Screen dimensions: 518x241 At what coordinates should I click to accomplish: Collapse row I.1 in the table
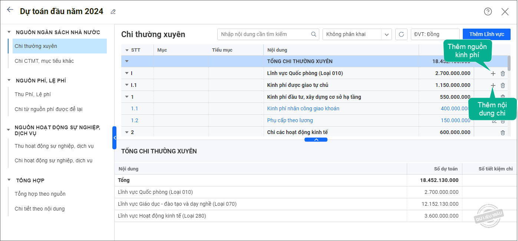127,85
